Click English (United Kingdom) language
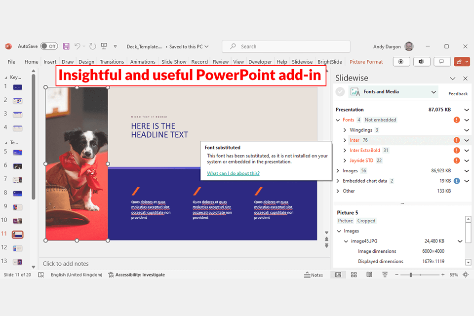474x316 pixels. pos(77,275)
